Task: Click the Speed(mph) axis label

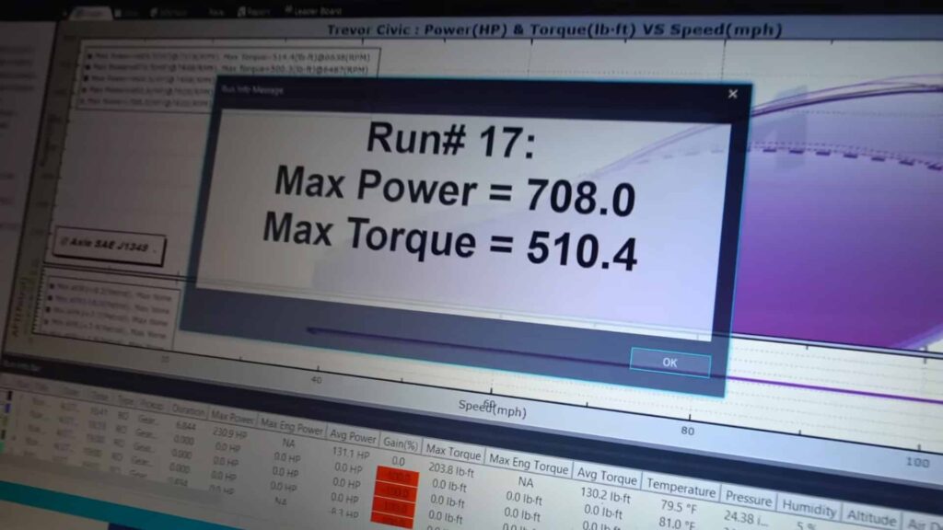Action: (492, 409)
